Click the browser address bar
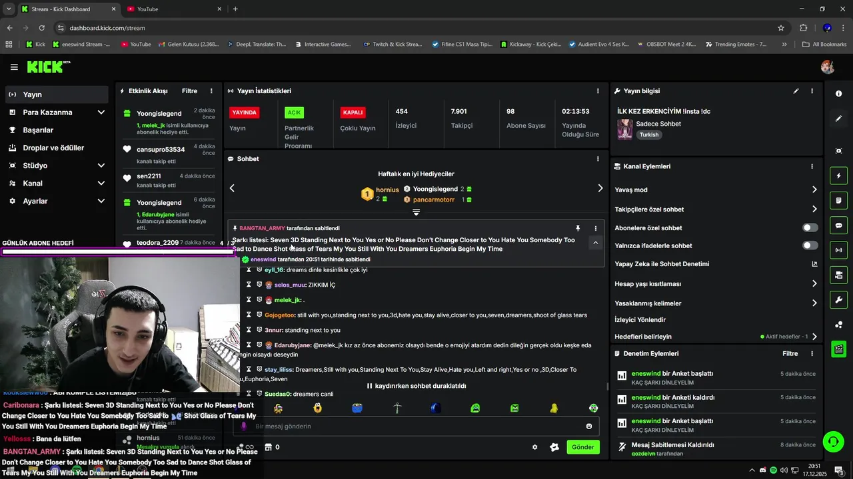The image size is (853, 479). (x=420, y=28)
